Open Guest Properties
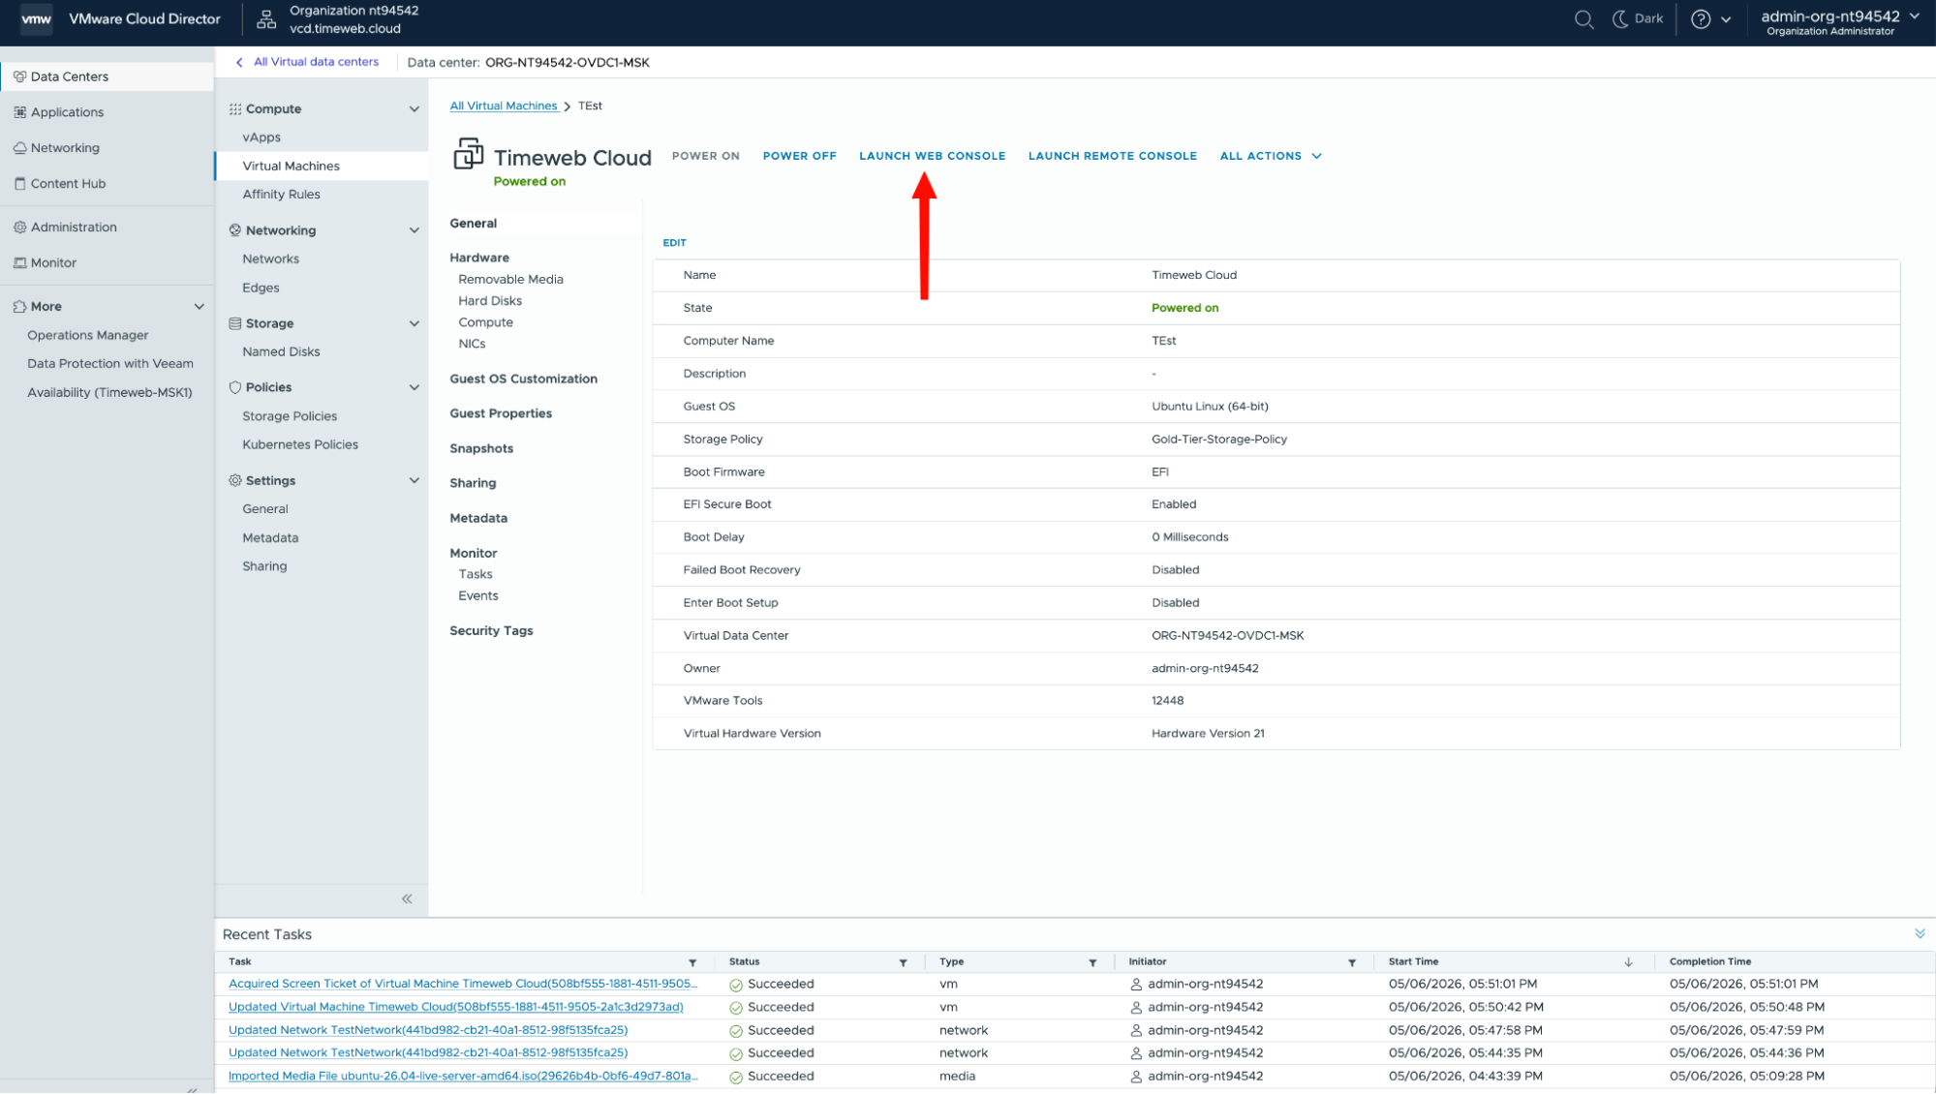This screenshot has height=1094, width=1936. 501,413
